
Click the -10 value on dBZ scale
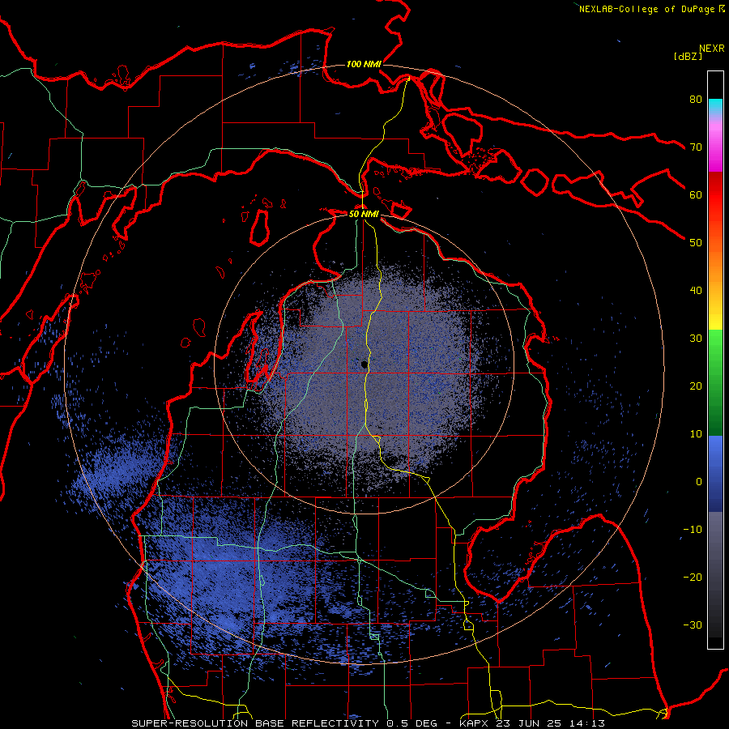coord(693,530)
